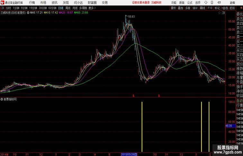Viewport: 243px width, 156px height.
Task: Click the first yellow signal bar
Action: pos(142,127)
